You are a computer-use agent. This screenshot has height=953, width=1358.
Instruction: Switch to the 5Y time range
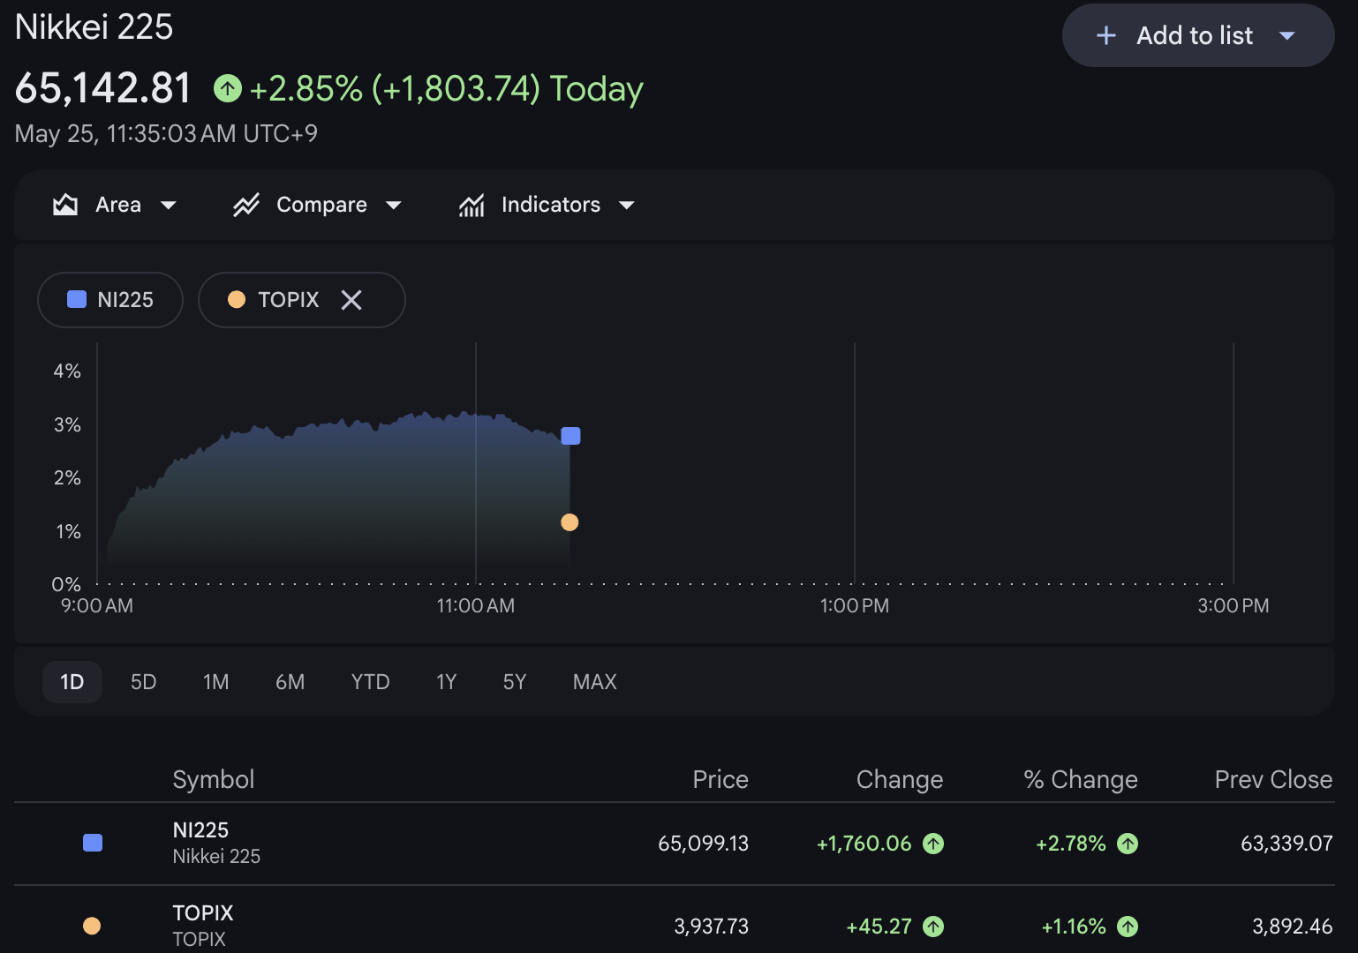(514, 682)
